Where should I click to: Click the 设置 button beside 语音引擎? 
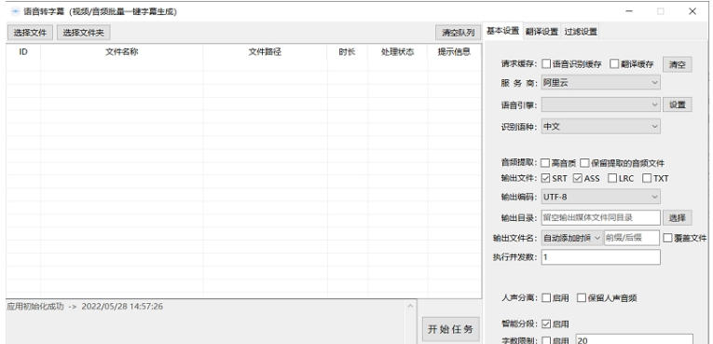677,104
